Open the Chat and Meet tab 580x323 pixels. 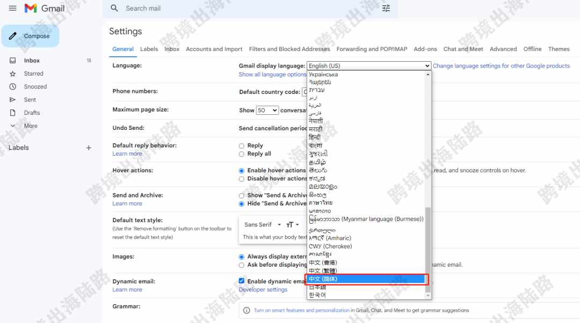click(x=463, y=49)
